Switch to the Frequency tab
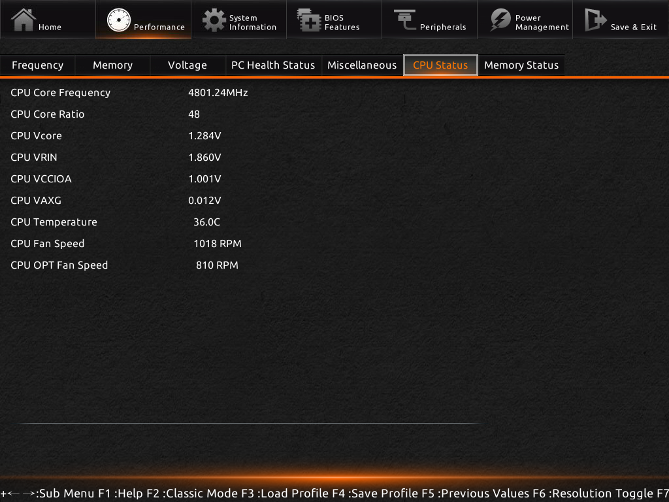Screen dimensions: 669x502 (x=37, y=65)
